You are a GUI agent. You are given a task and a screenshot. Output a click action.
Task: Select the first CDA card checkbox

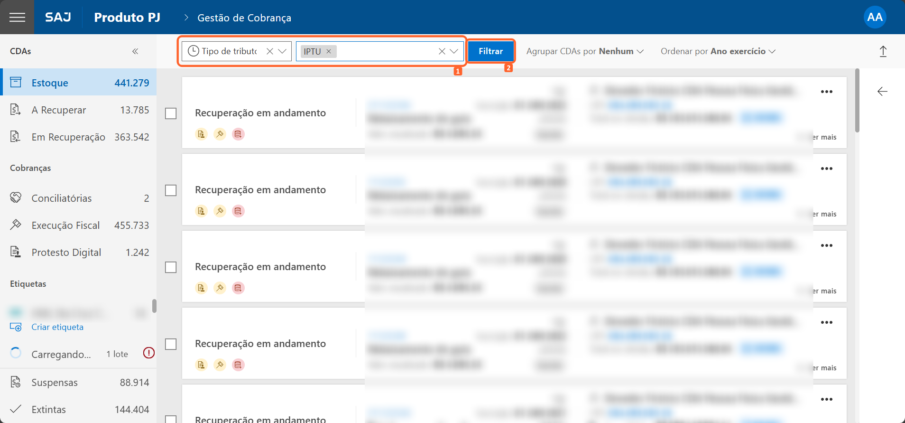tap(171, 113)
